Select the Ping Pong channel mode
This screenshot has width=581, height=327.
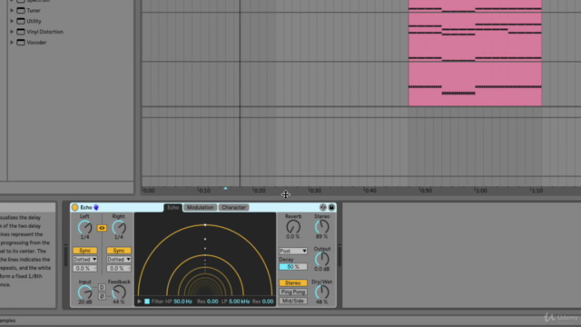[292, 292]
